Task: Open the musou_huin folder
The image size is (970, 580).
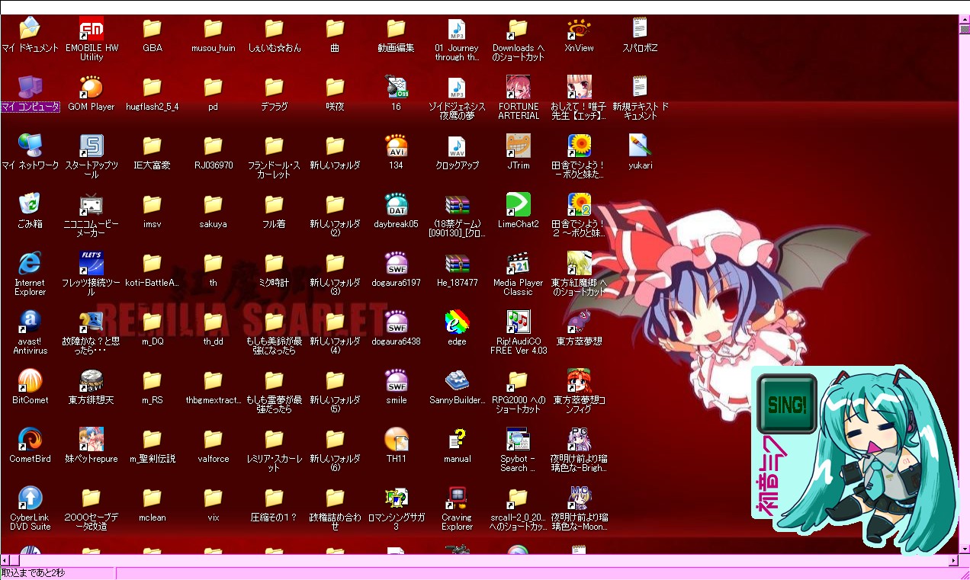Action: (x=213, y=30)
